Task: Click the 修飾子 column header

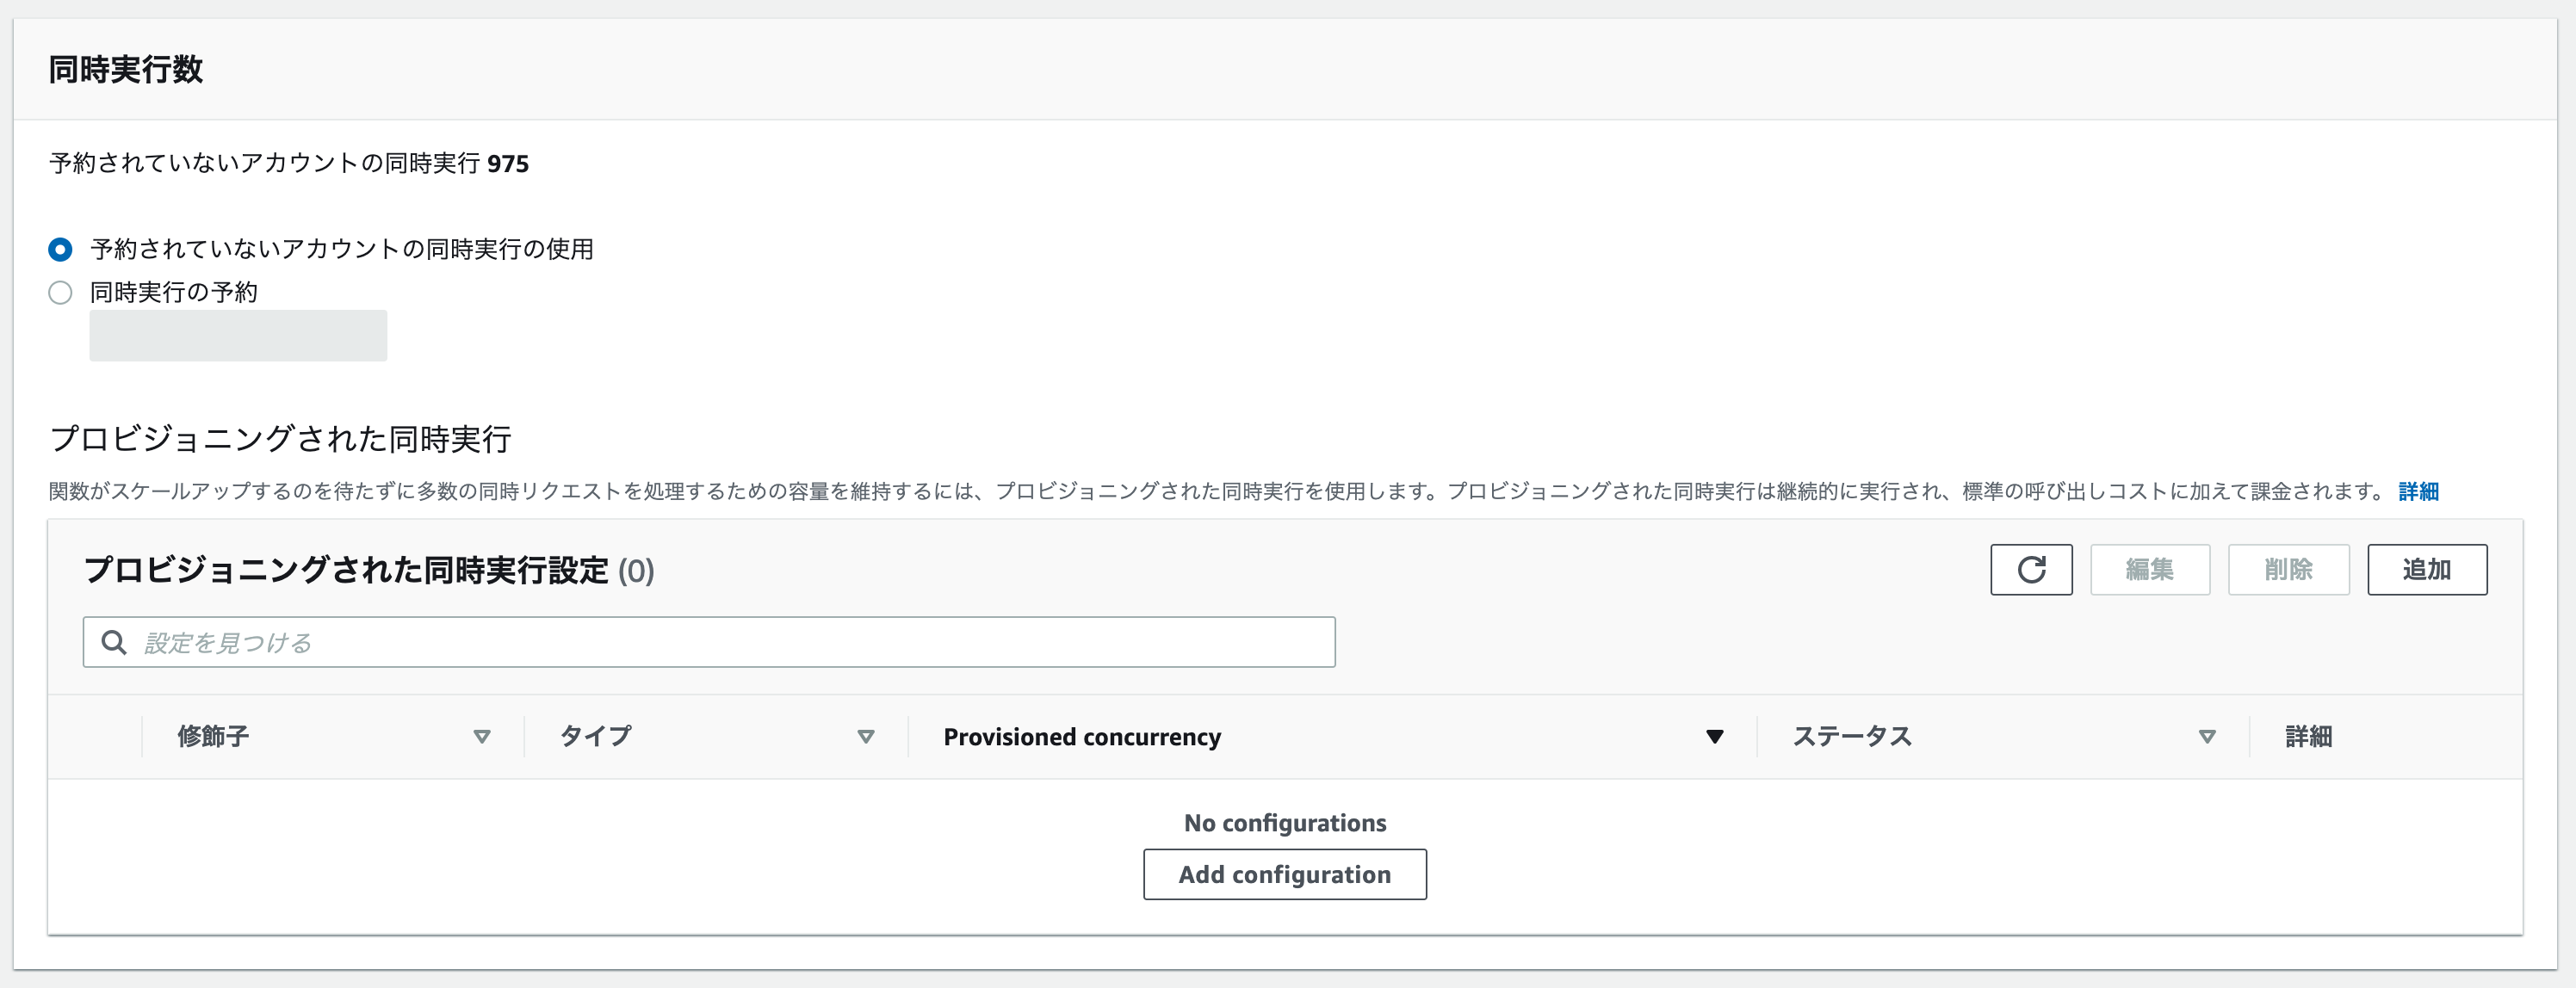Action: coord(213,737)
